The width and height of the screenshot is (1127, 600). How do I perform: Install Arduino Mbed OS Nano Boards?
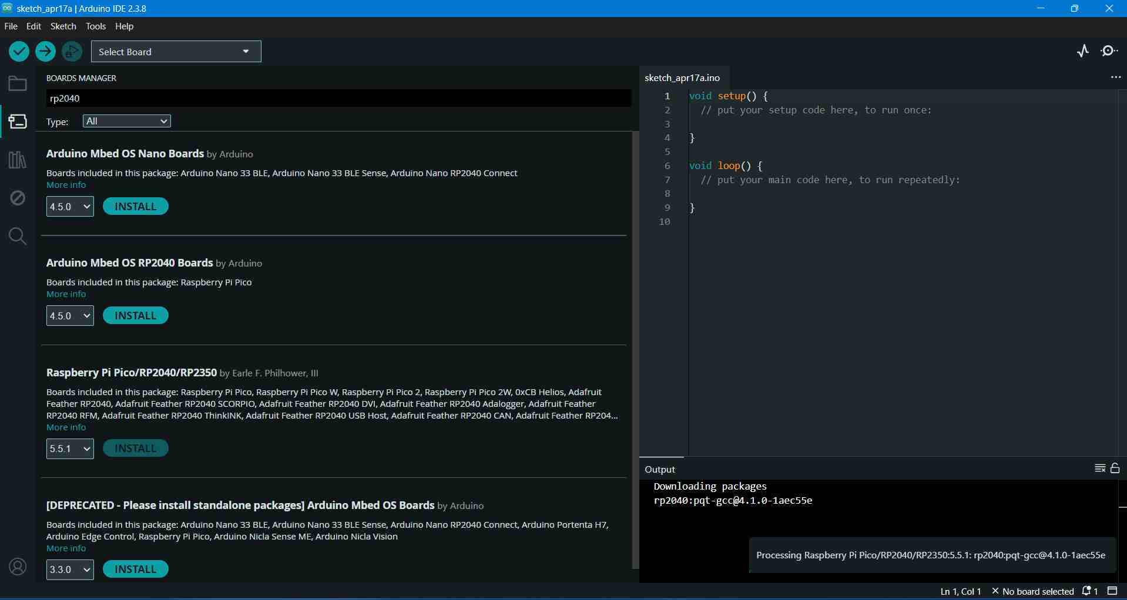click(136, 207)
